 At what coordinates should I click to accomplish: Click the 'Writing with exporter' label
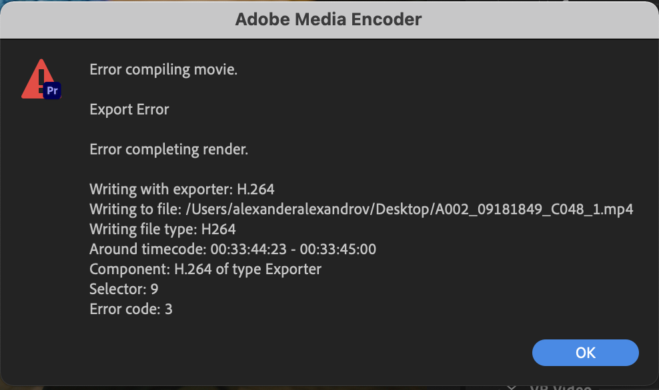pyautogui.click(x=161, y=190)
